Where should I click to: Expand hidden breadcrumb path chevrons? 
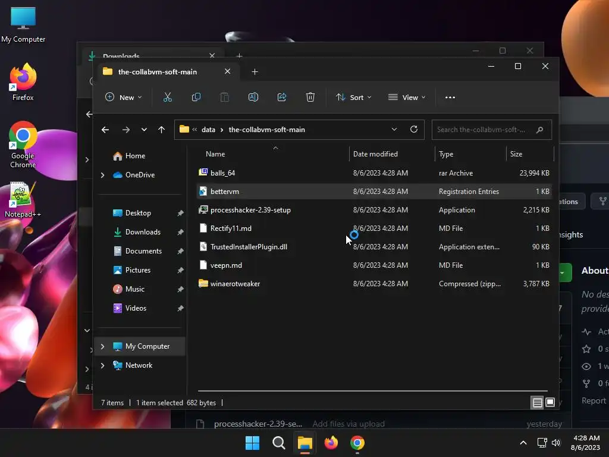click(x=194, y=129)
